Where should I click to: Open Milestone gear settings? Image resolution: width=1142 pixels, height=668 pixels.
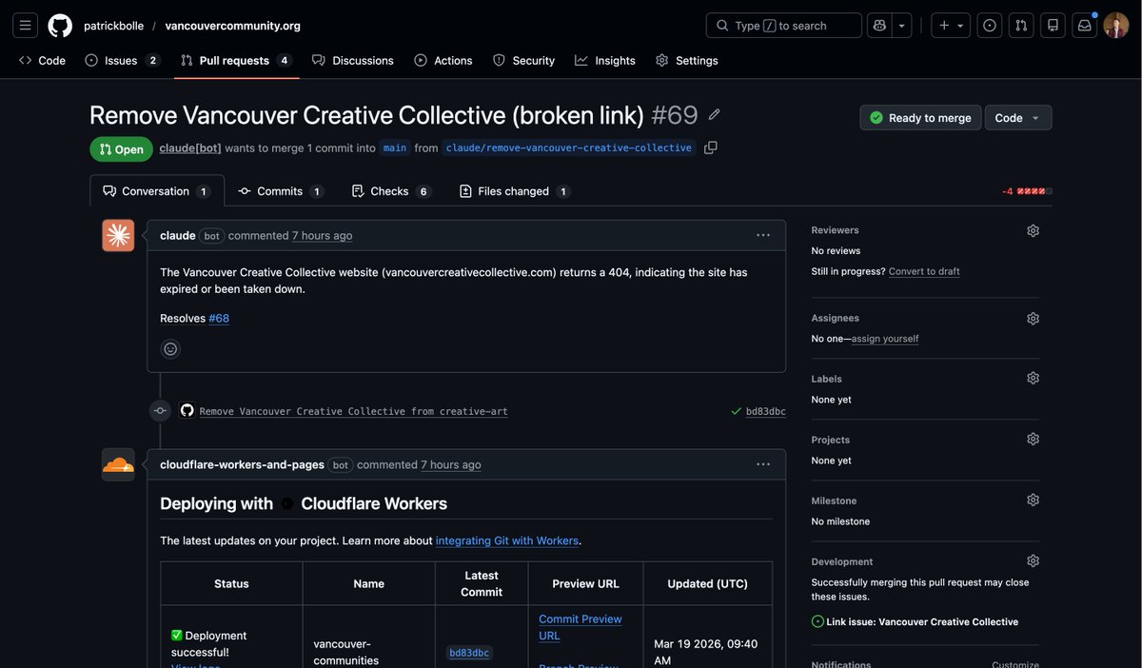coord(1033,500)
